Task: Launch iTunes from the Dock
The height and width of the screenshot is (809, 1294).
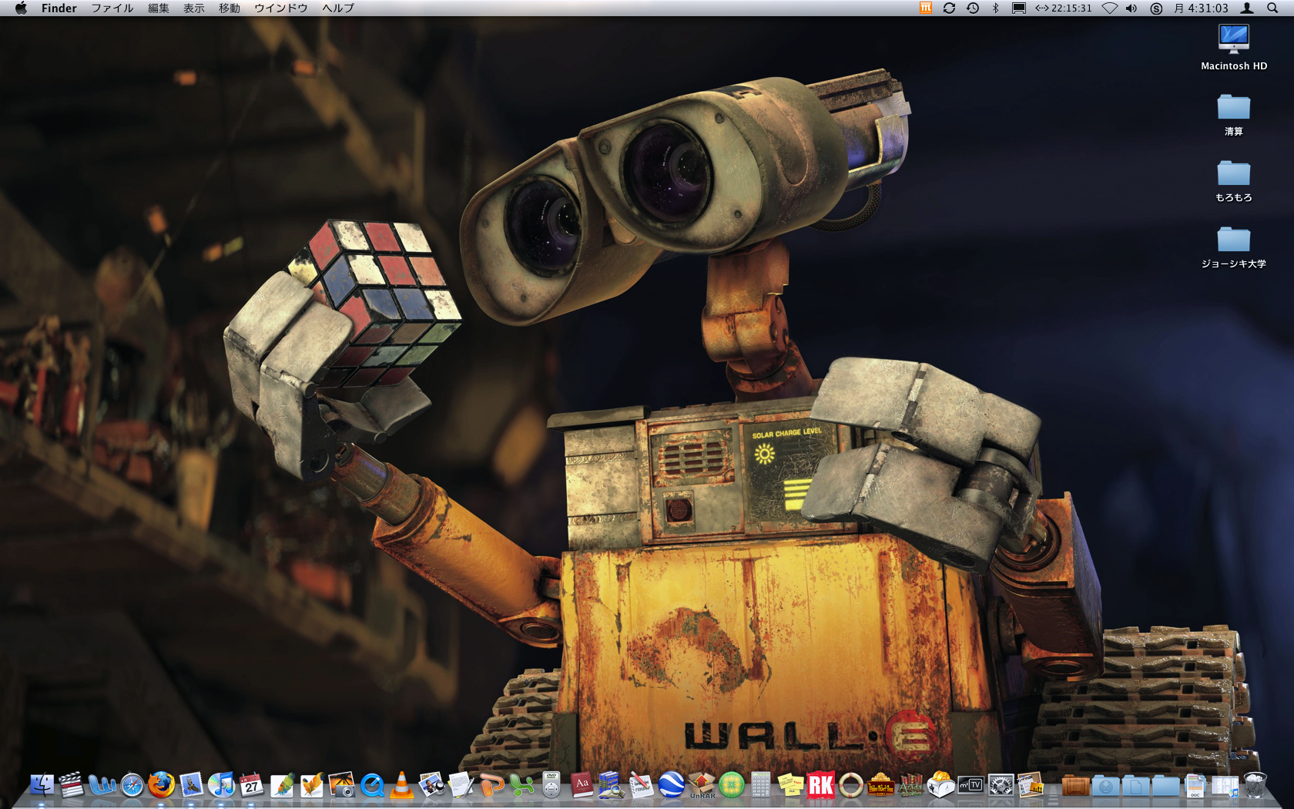Action: [x=222, y=785]
